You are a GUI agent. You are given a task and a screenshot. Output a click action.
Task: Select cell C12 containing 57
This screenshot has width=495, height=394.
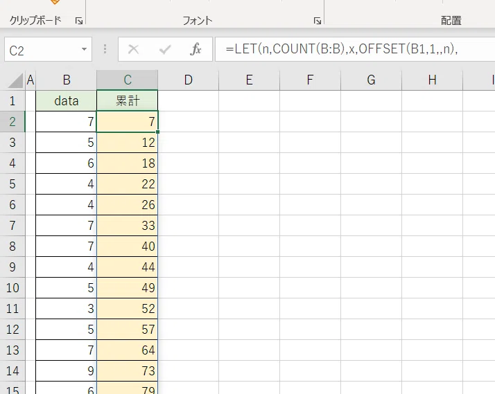coord(128,330)
